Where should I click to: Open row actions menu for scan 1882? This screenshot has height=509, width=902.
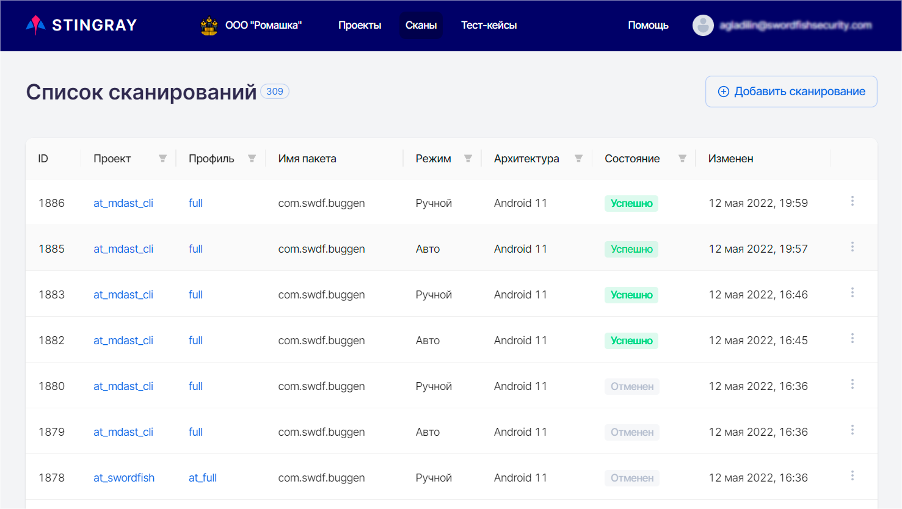(x=853, y=338)
